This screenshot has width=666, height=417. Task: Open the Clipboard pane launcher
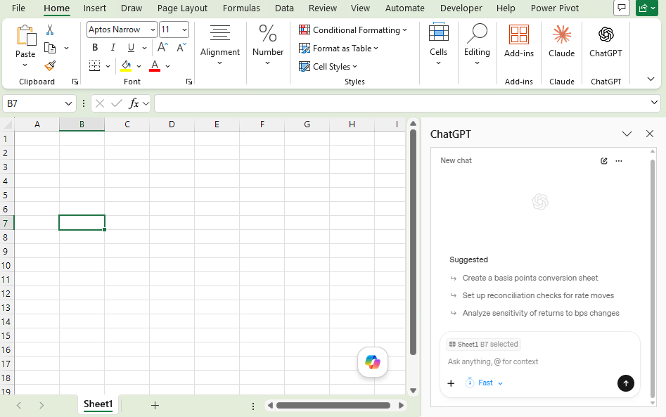tap(75, 82)
